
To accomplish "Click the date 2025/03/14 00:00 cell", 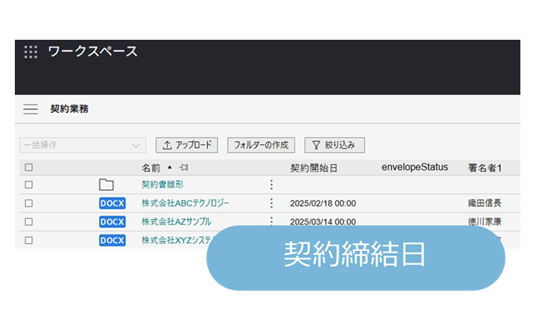I will (x=323, y=221).
